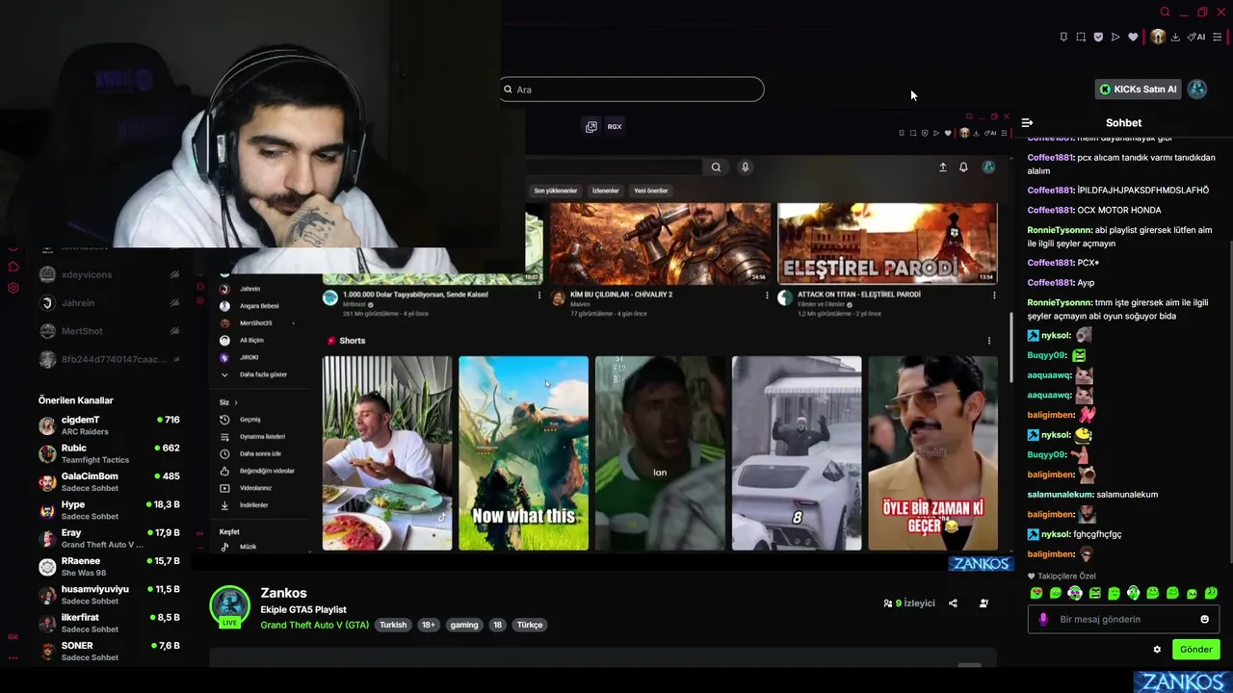The width and height of the screenshot is (1233, 693).
Task: Open options for KİM BU ÇILGINLAR video
Action: click(x=768, y=295)
